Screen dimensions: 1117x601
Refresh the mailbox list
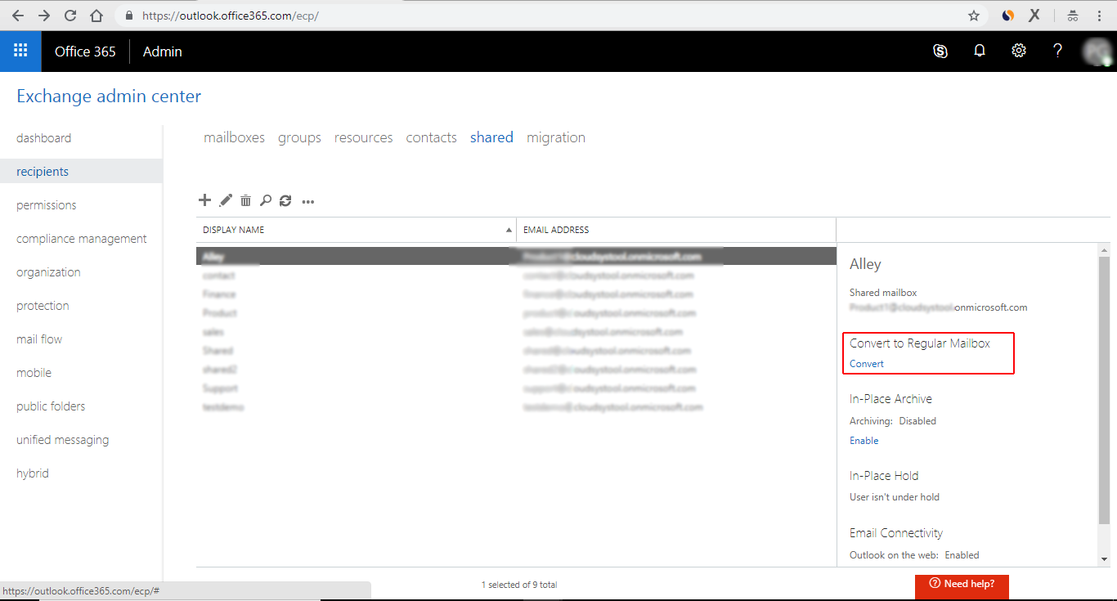[285, 200]
